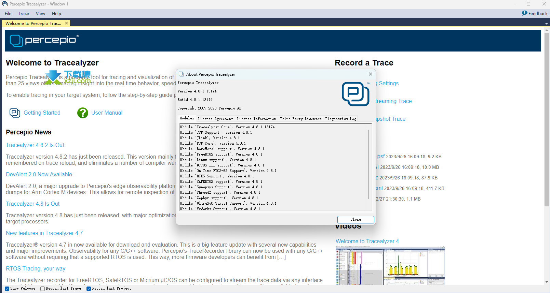Image resolution: width=550 pixels, height=293 pixels.
Task: Enable the Reopen last Trace checkbox
Action: point(42,289)
